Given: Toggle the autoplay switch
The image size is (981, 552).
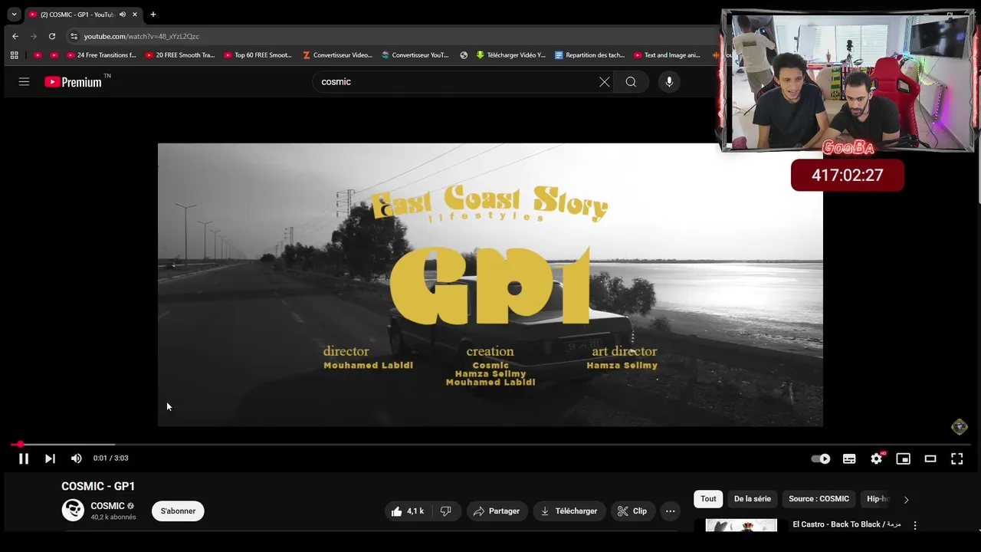Looking at the screenshot, I should click(x=821, y=458).
